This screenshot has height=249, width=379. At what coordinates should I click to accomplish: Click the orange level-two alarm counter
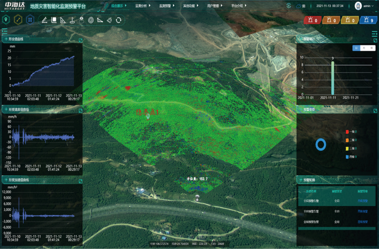(x=331, y=20)
